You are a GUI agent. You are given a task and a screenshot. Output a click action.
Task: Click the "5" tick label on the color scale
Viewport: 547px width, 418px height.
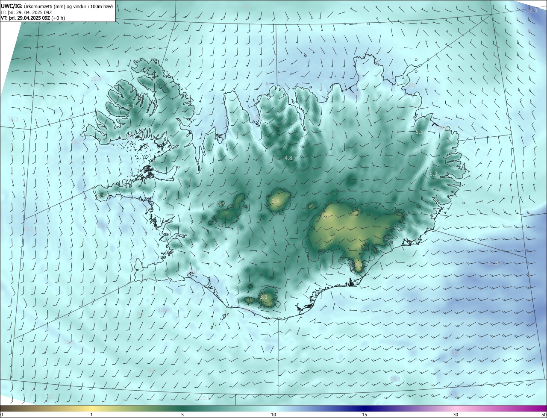pos(182,415)
